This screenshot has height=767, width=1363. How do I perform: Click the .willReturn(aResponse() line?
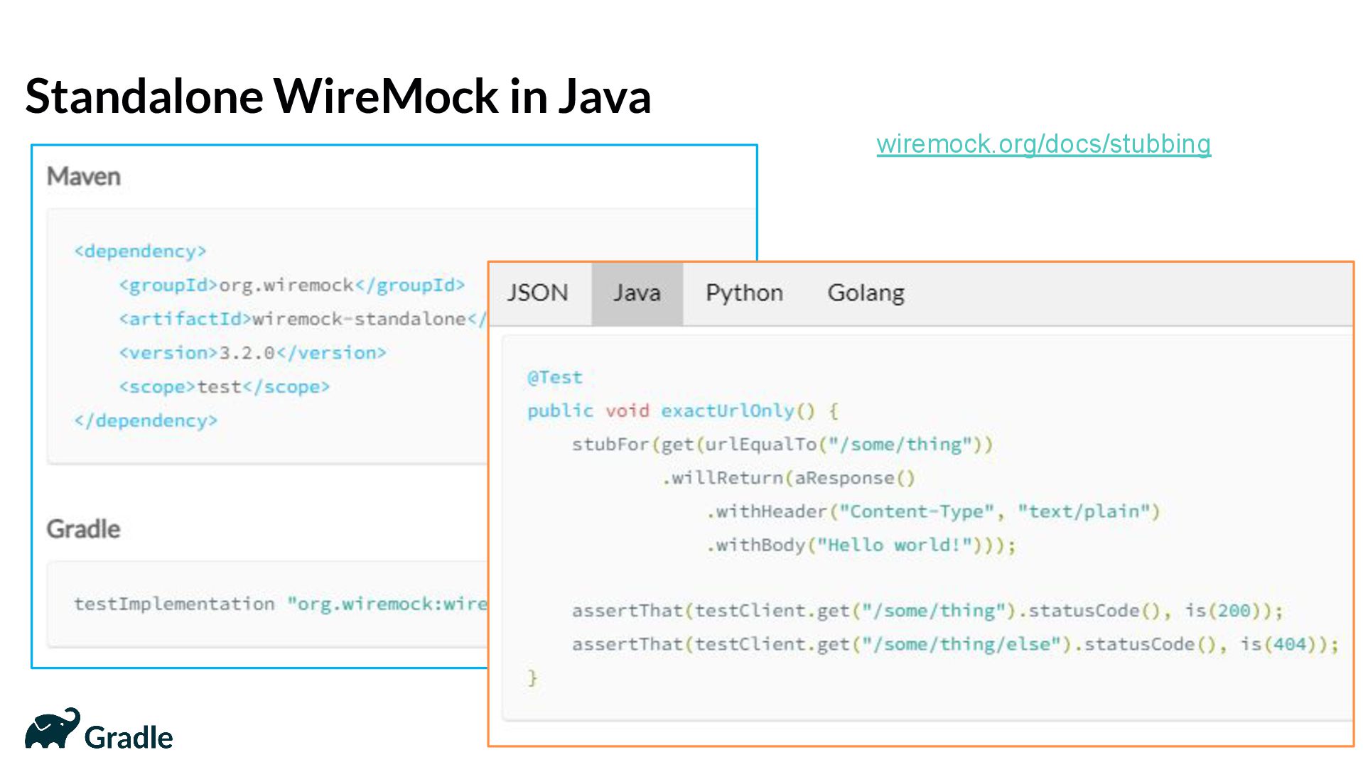tap(788, 478)
